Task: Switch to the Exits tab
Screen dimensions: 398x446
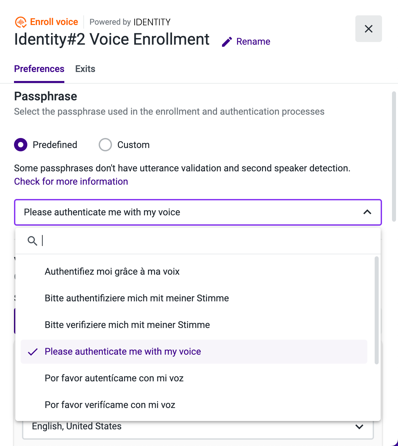Action: pos(85,69)
